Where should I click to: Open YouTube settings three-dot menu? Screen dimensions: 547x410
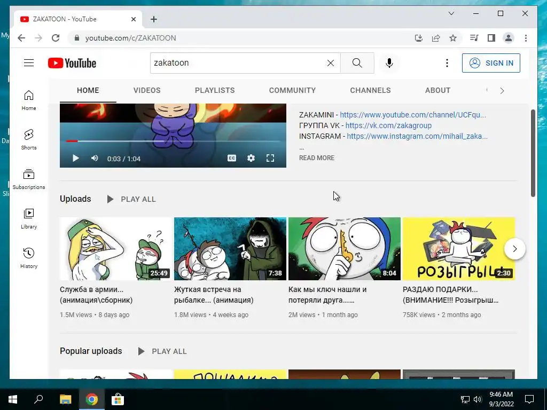pyautogui.click(x=447, y=63)
